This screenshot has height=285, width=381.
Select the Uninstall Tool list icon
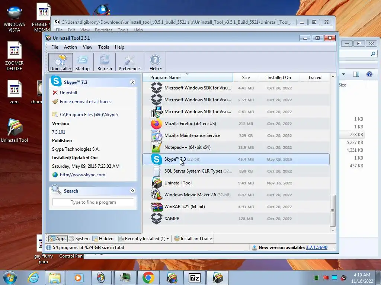tap(157, 183)
